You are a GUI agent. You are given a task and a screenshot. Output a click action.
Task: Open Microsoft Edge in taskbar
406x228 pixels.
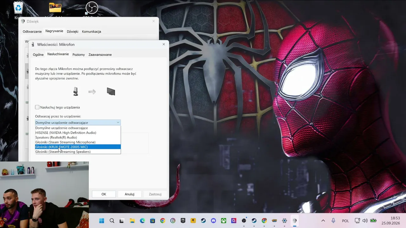coord(142,221)
